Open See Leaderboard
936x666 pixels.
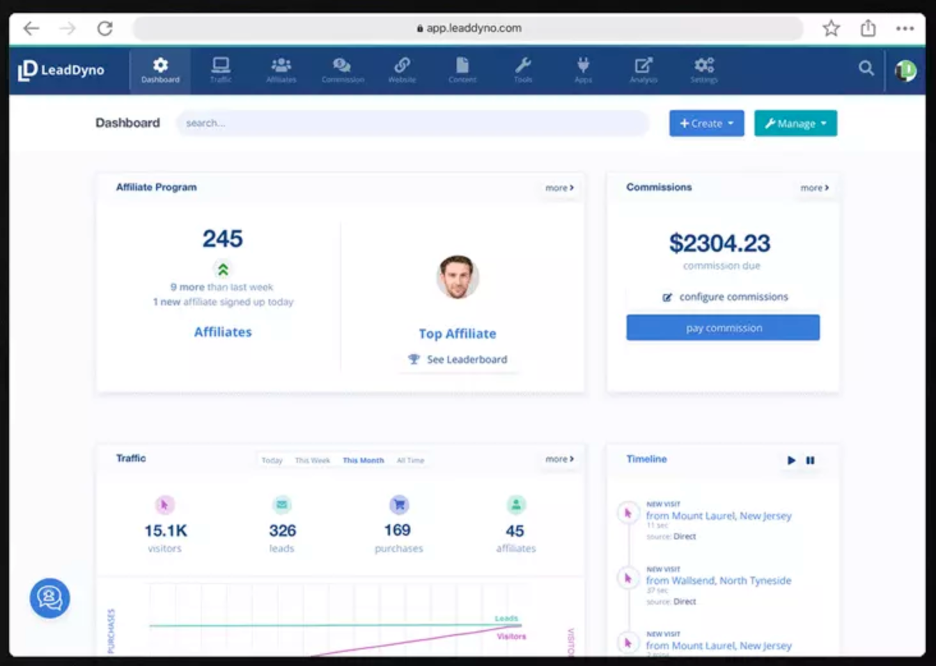pyautogui.click(x=458, y=359)
